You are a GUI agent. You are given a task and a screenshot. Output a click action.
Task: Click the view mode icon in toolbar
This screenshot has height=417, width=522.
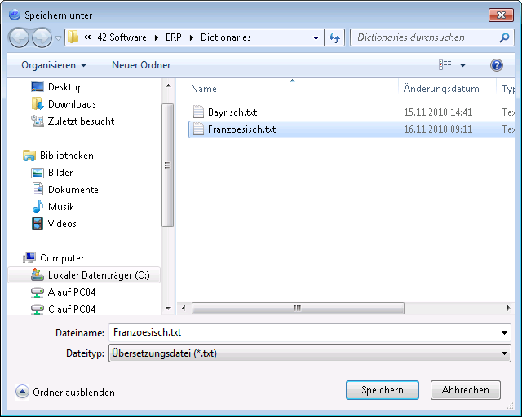click(x=445, y=65)
